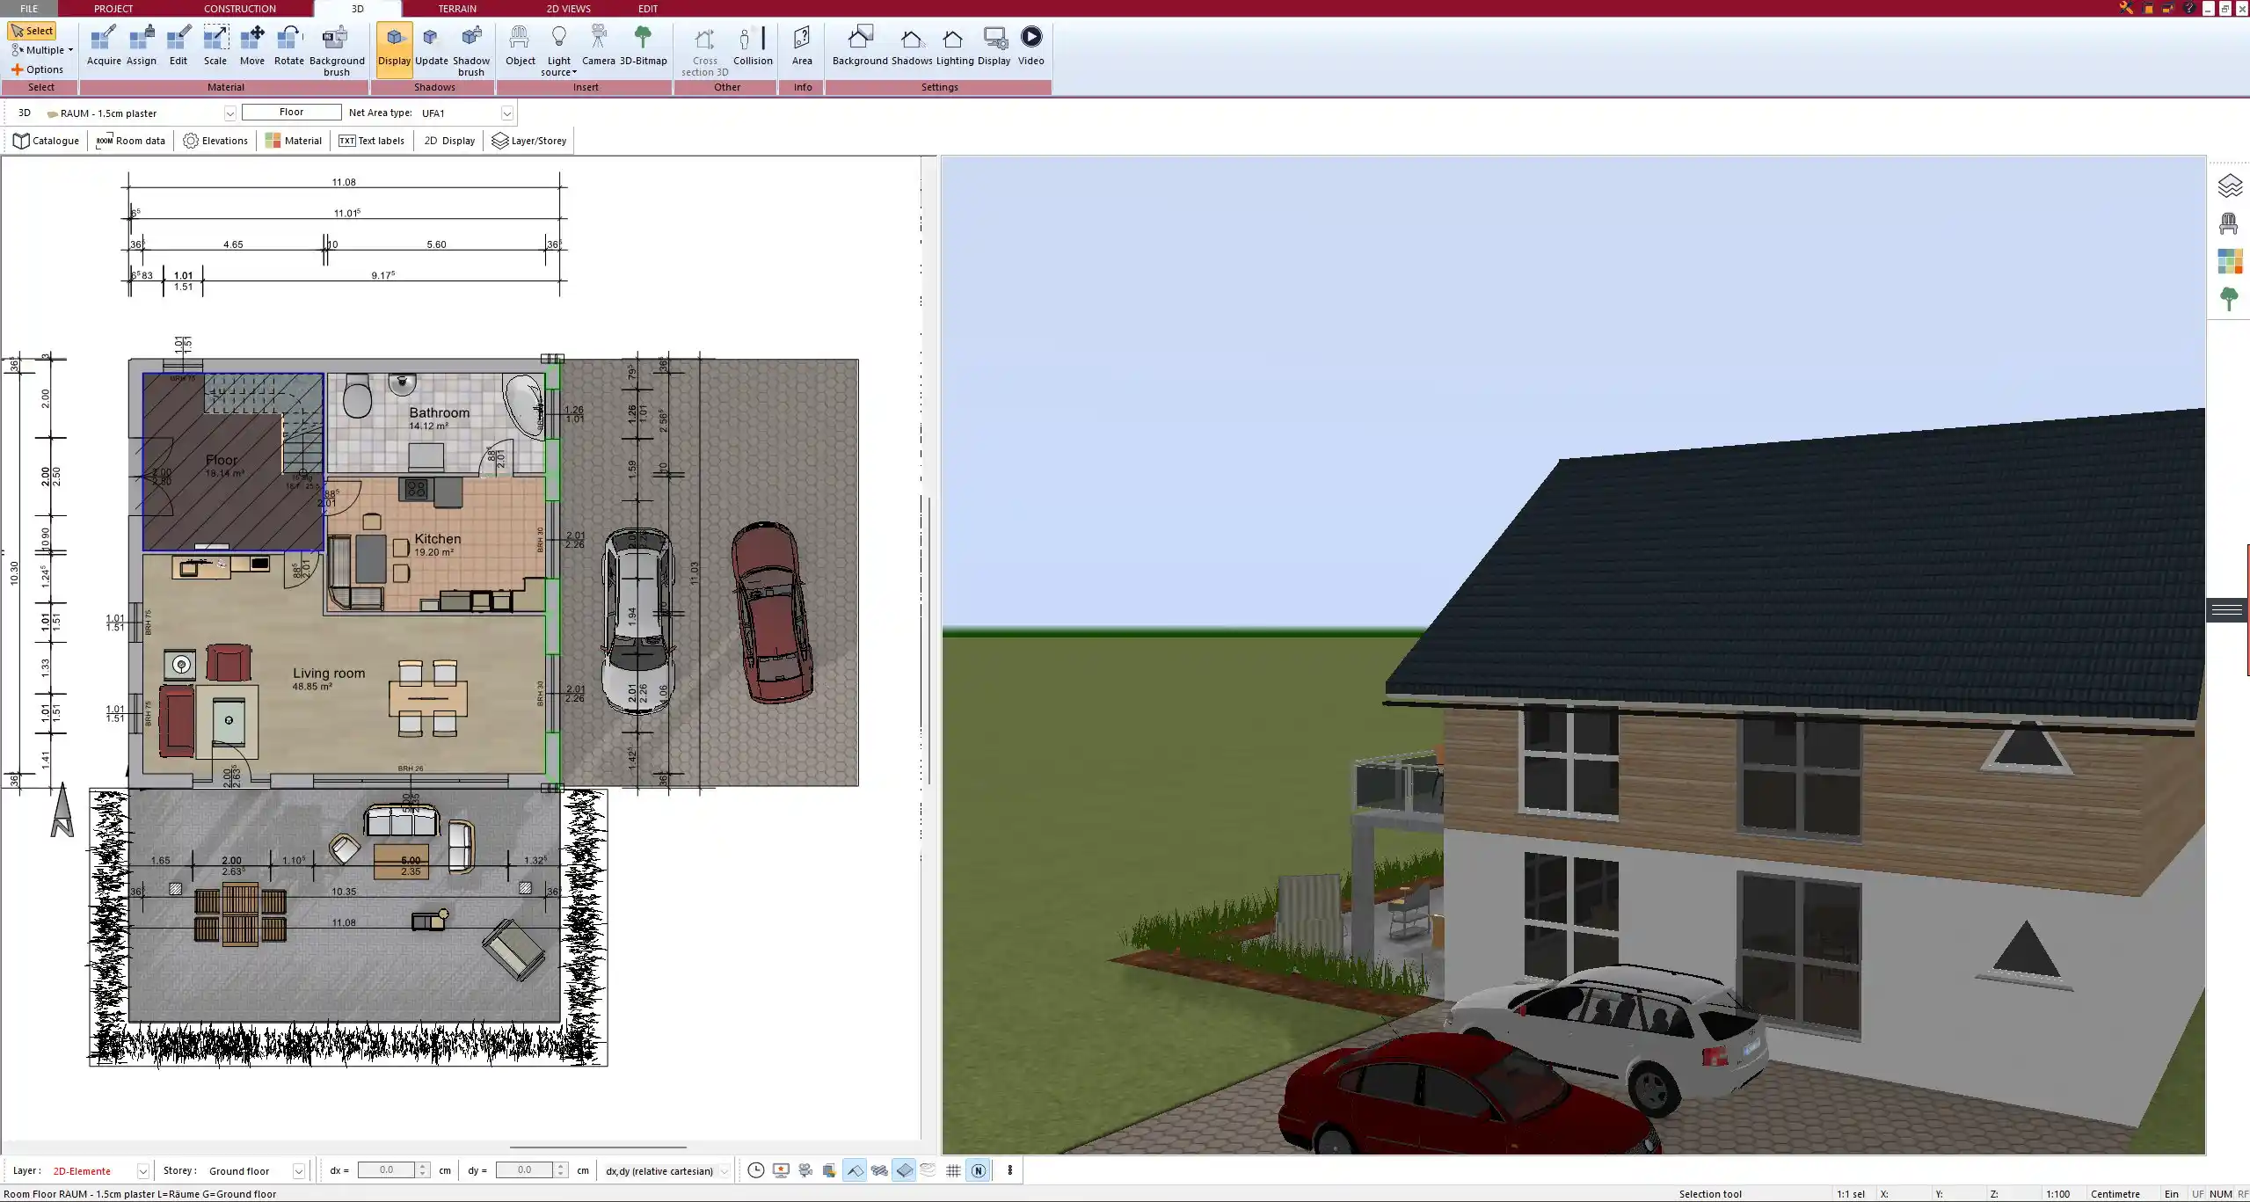This screenshot has height=1202, width=2250.
Task: Pick the Move material tool
Action: [252, 47]
